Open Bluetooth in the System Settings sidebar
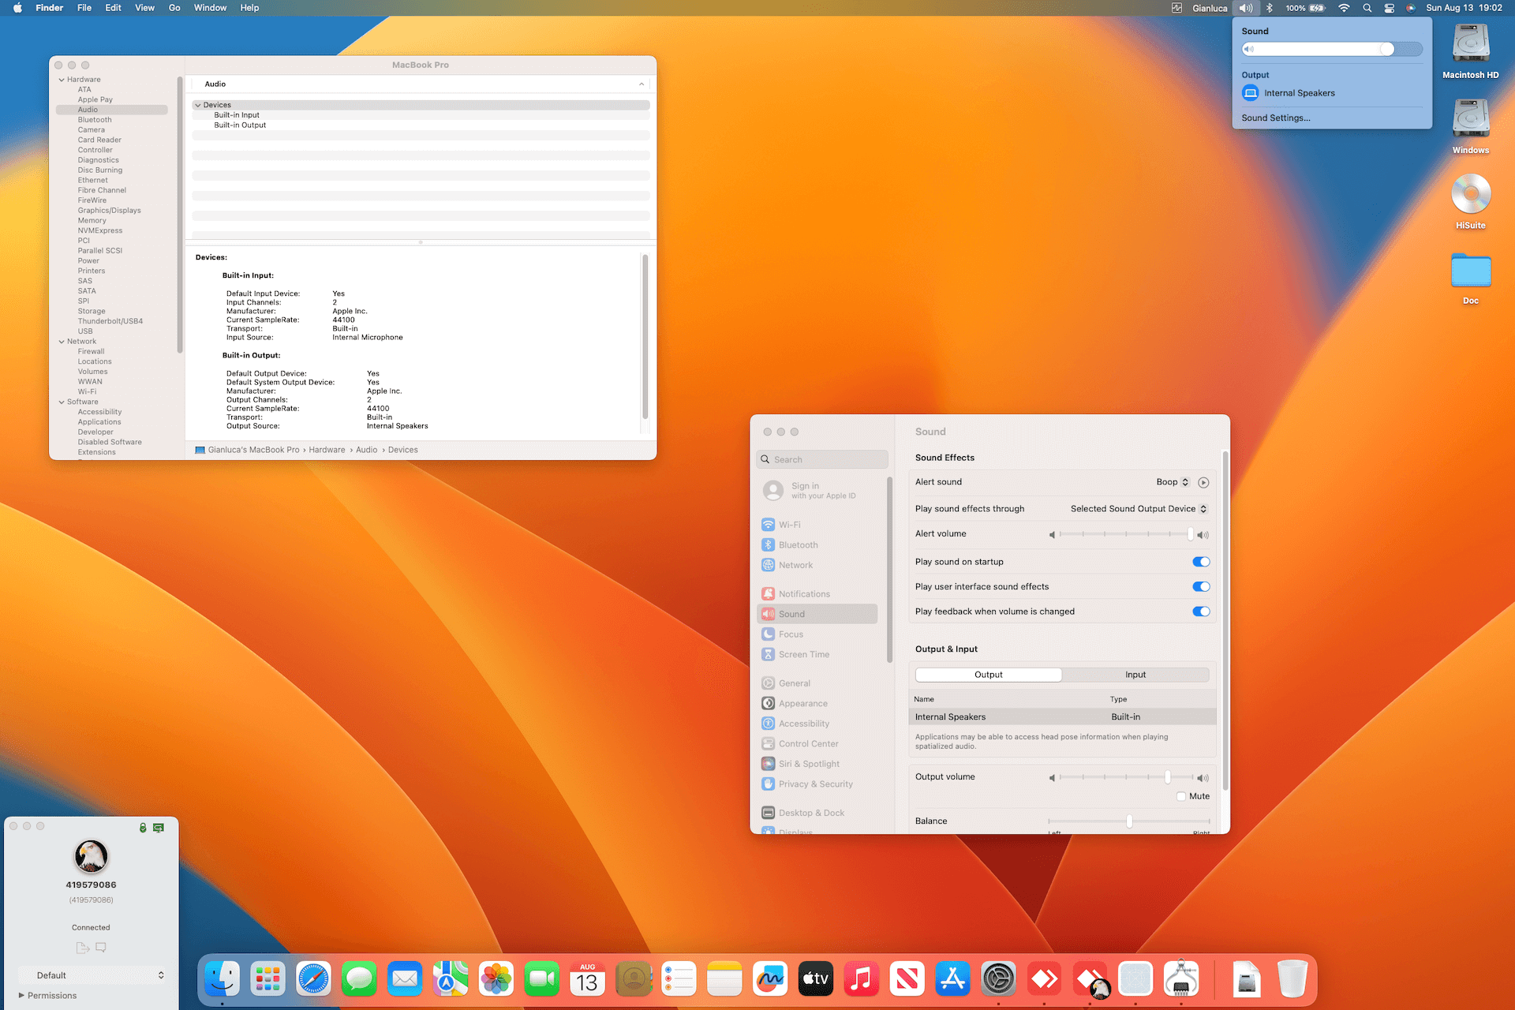This screenshot has height=1010, width=1515. click(x=798, y=545)
